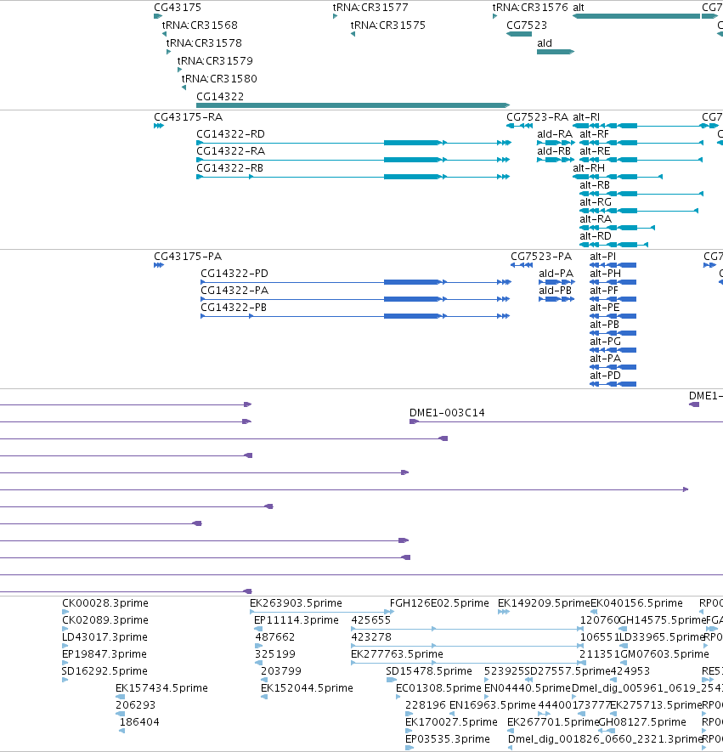723x752 pixels.
Task: Open the ald-RA transcript label
Action: 555,134
